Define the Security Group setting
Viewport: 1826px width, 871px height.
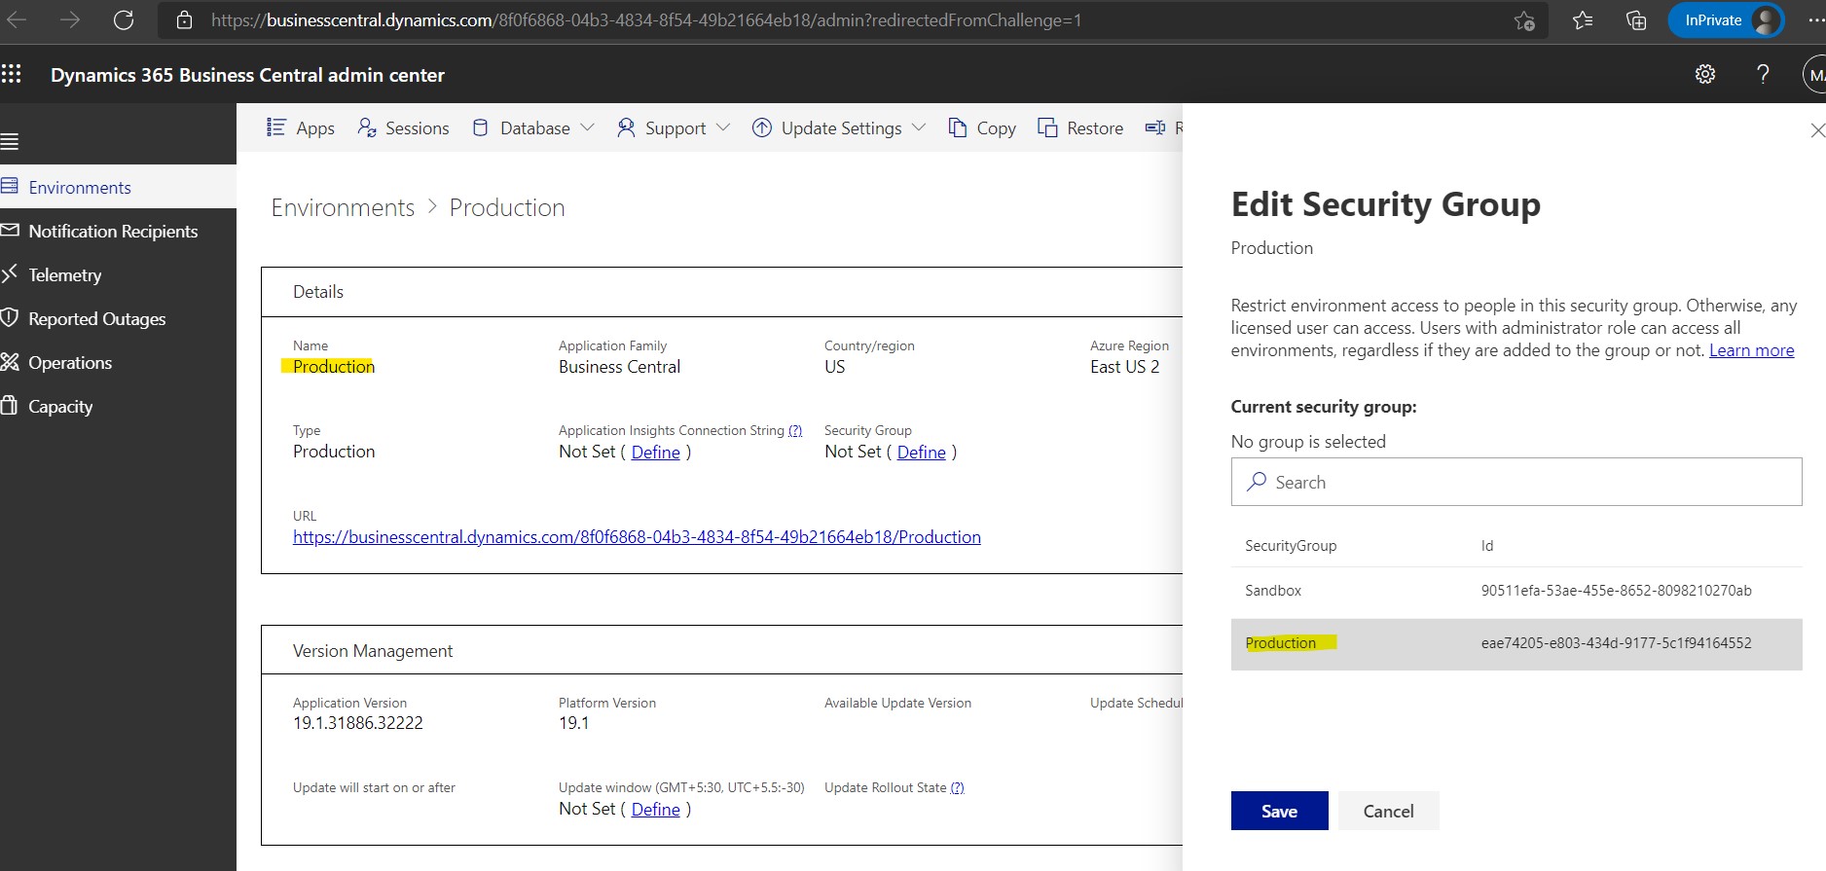921,452
